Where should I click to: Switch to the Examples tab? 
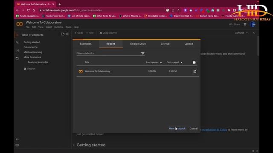(86, 44)
